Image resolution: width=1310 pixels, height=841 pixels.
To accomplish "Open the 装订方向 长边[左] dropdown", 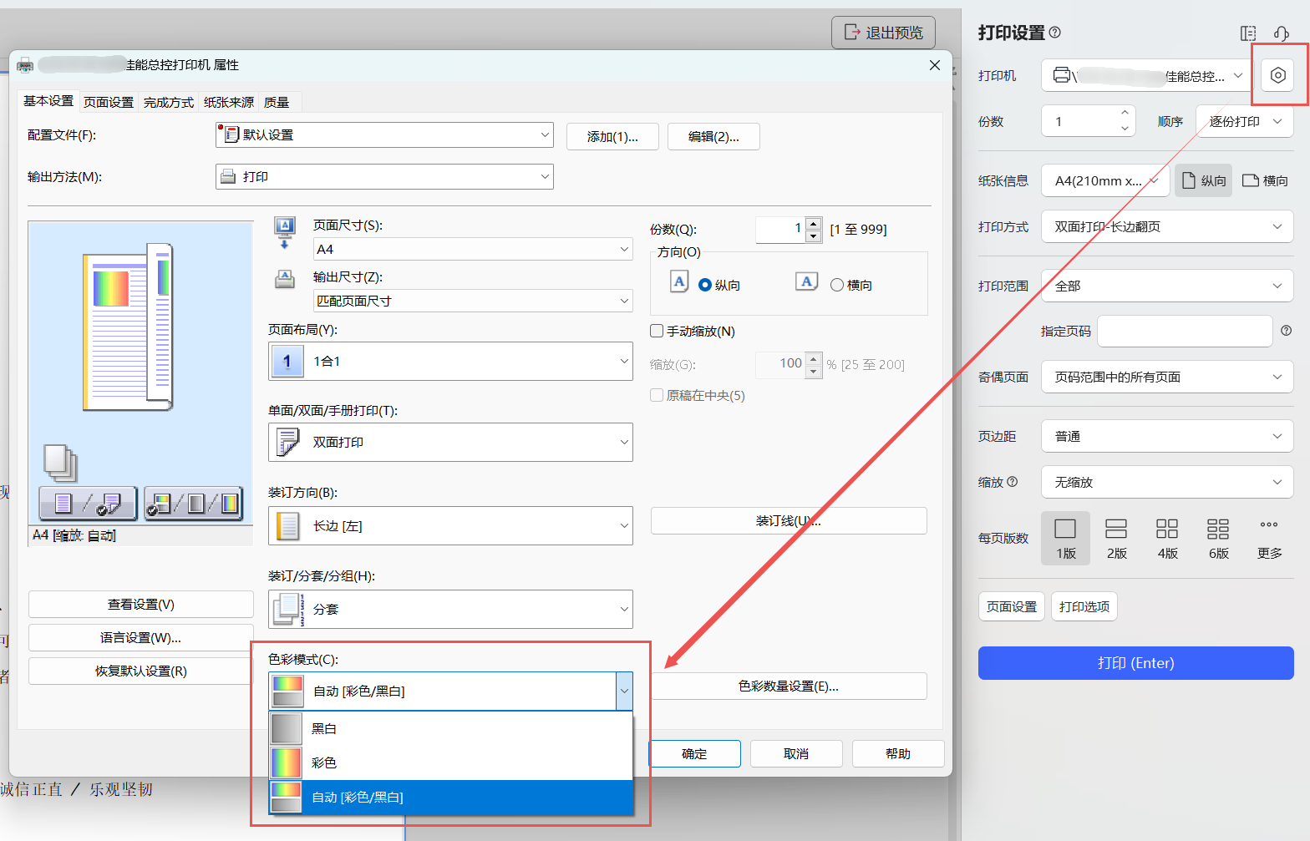I will pyautogui.click(x=450, y=525).
